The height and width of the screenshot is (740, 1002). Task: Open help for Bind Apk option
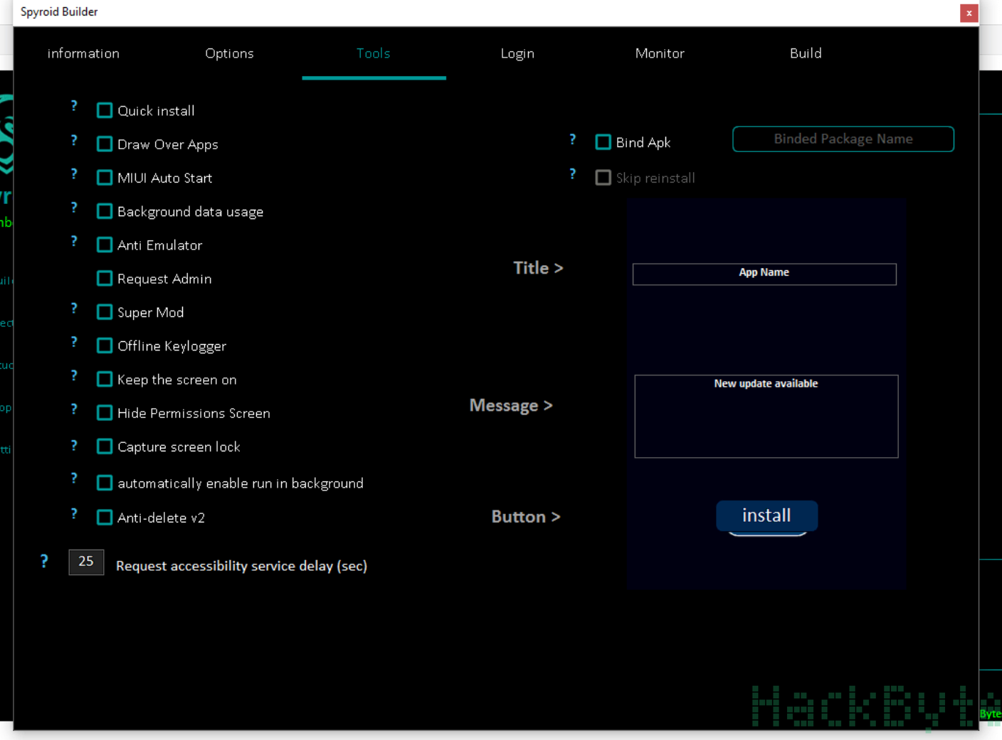click(573, 139)
